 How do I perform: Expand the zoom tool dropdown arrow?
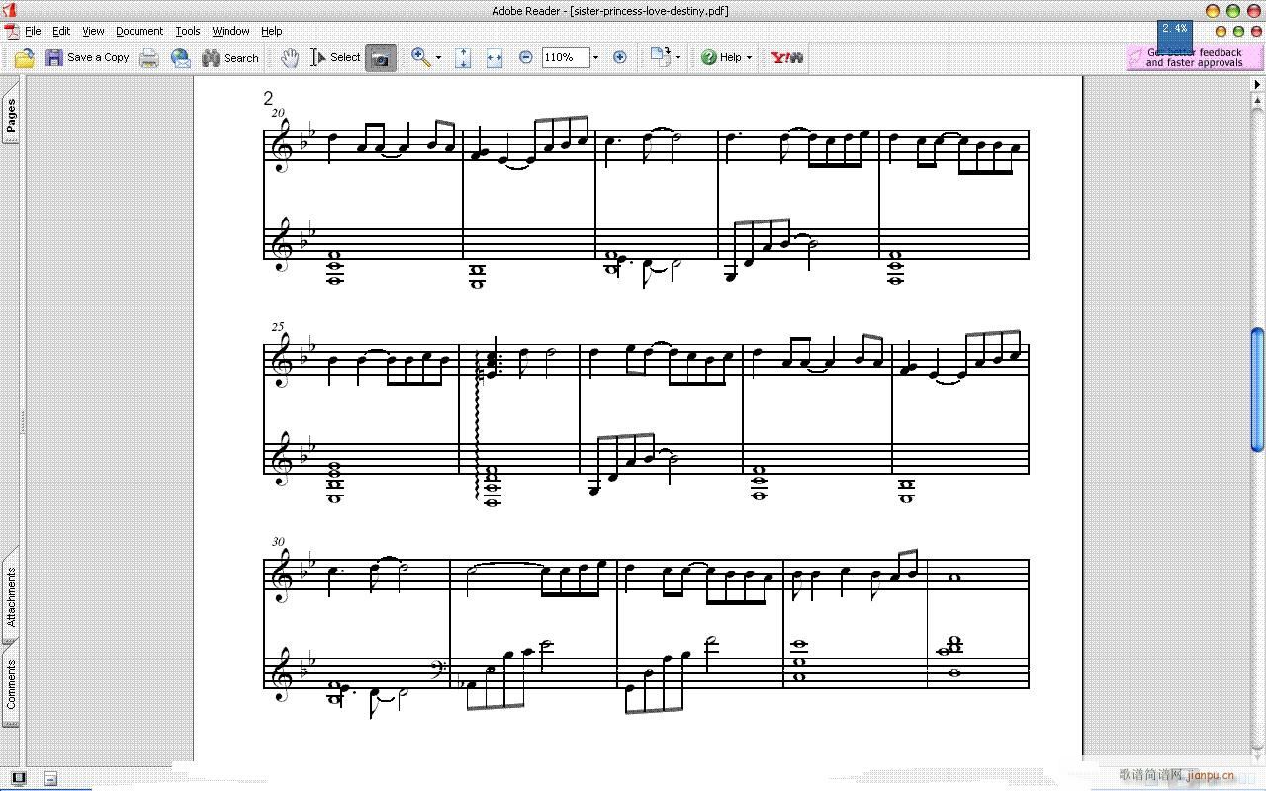(x=439, y=58)
